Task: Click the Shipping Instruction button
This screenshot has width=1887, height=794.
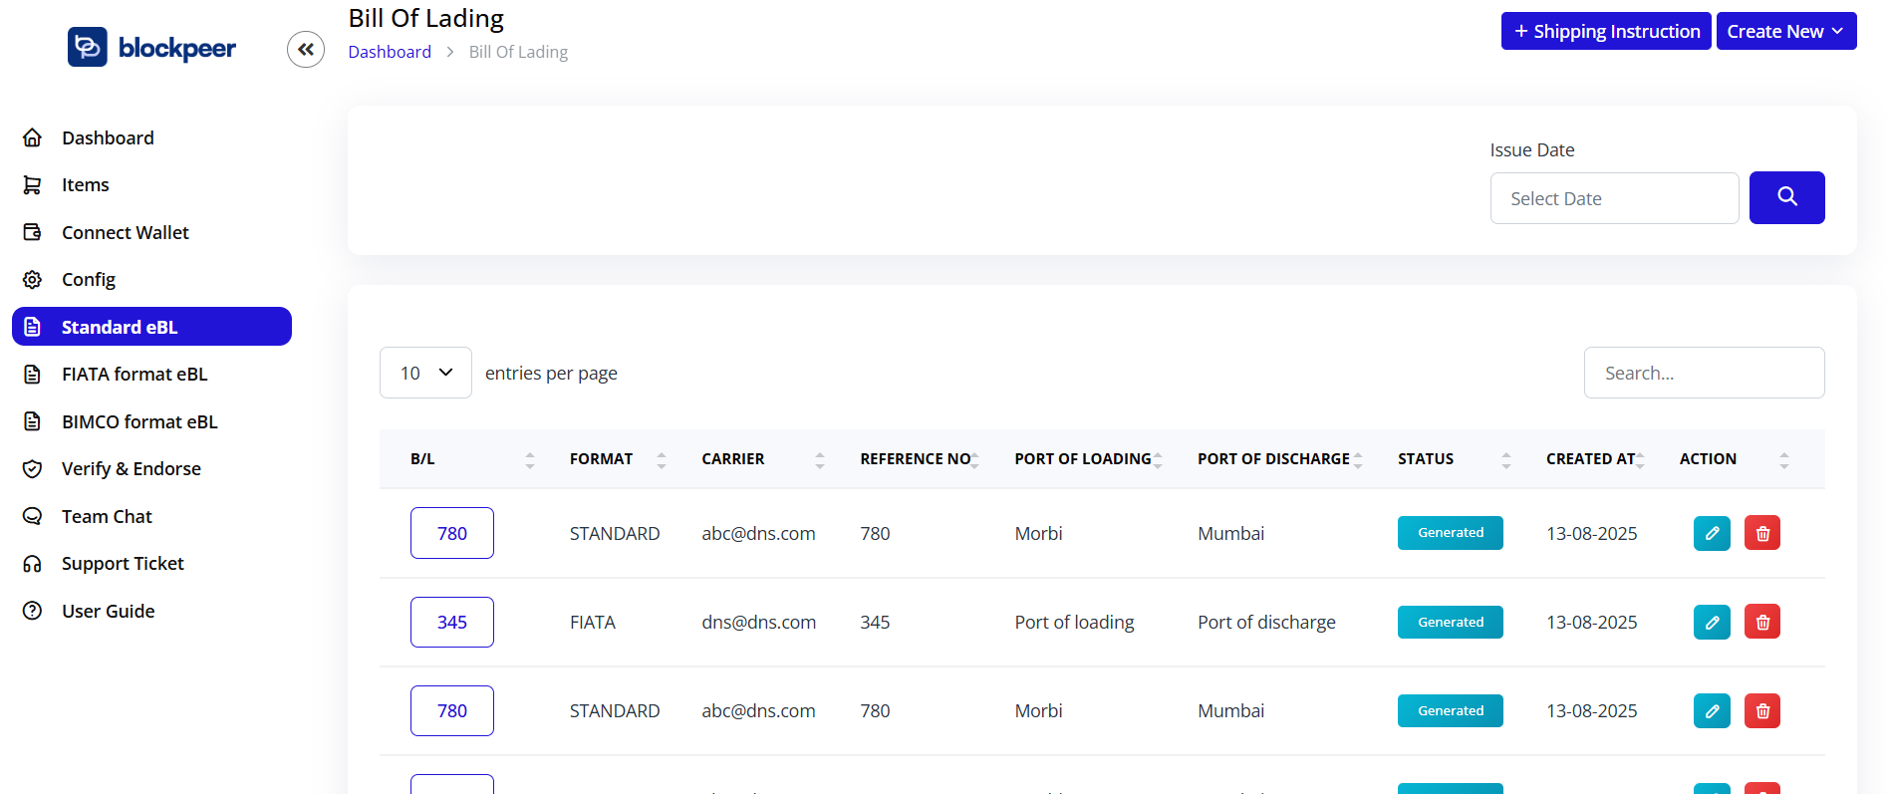Action: (x=1606, y=31)
